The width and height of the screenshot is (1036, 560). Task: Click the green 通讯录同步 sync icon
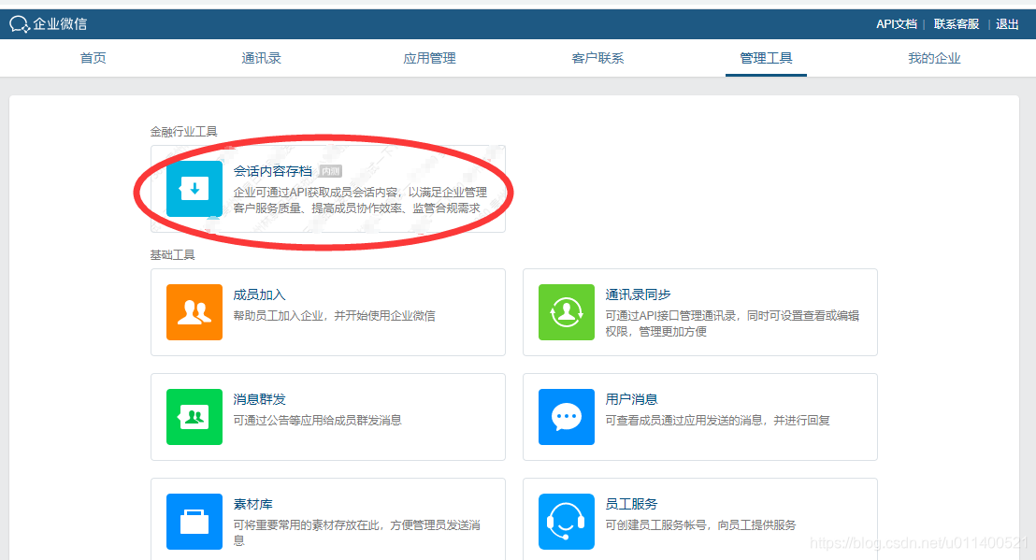[x=567, y=312]
